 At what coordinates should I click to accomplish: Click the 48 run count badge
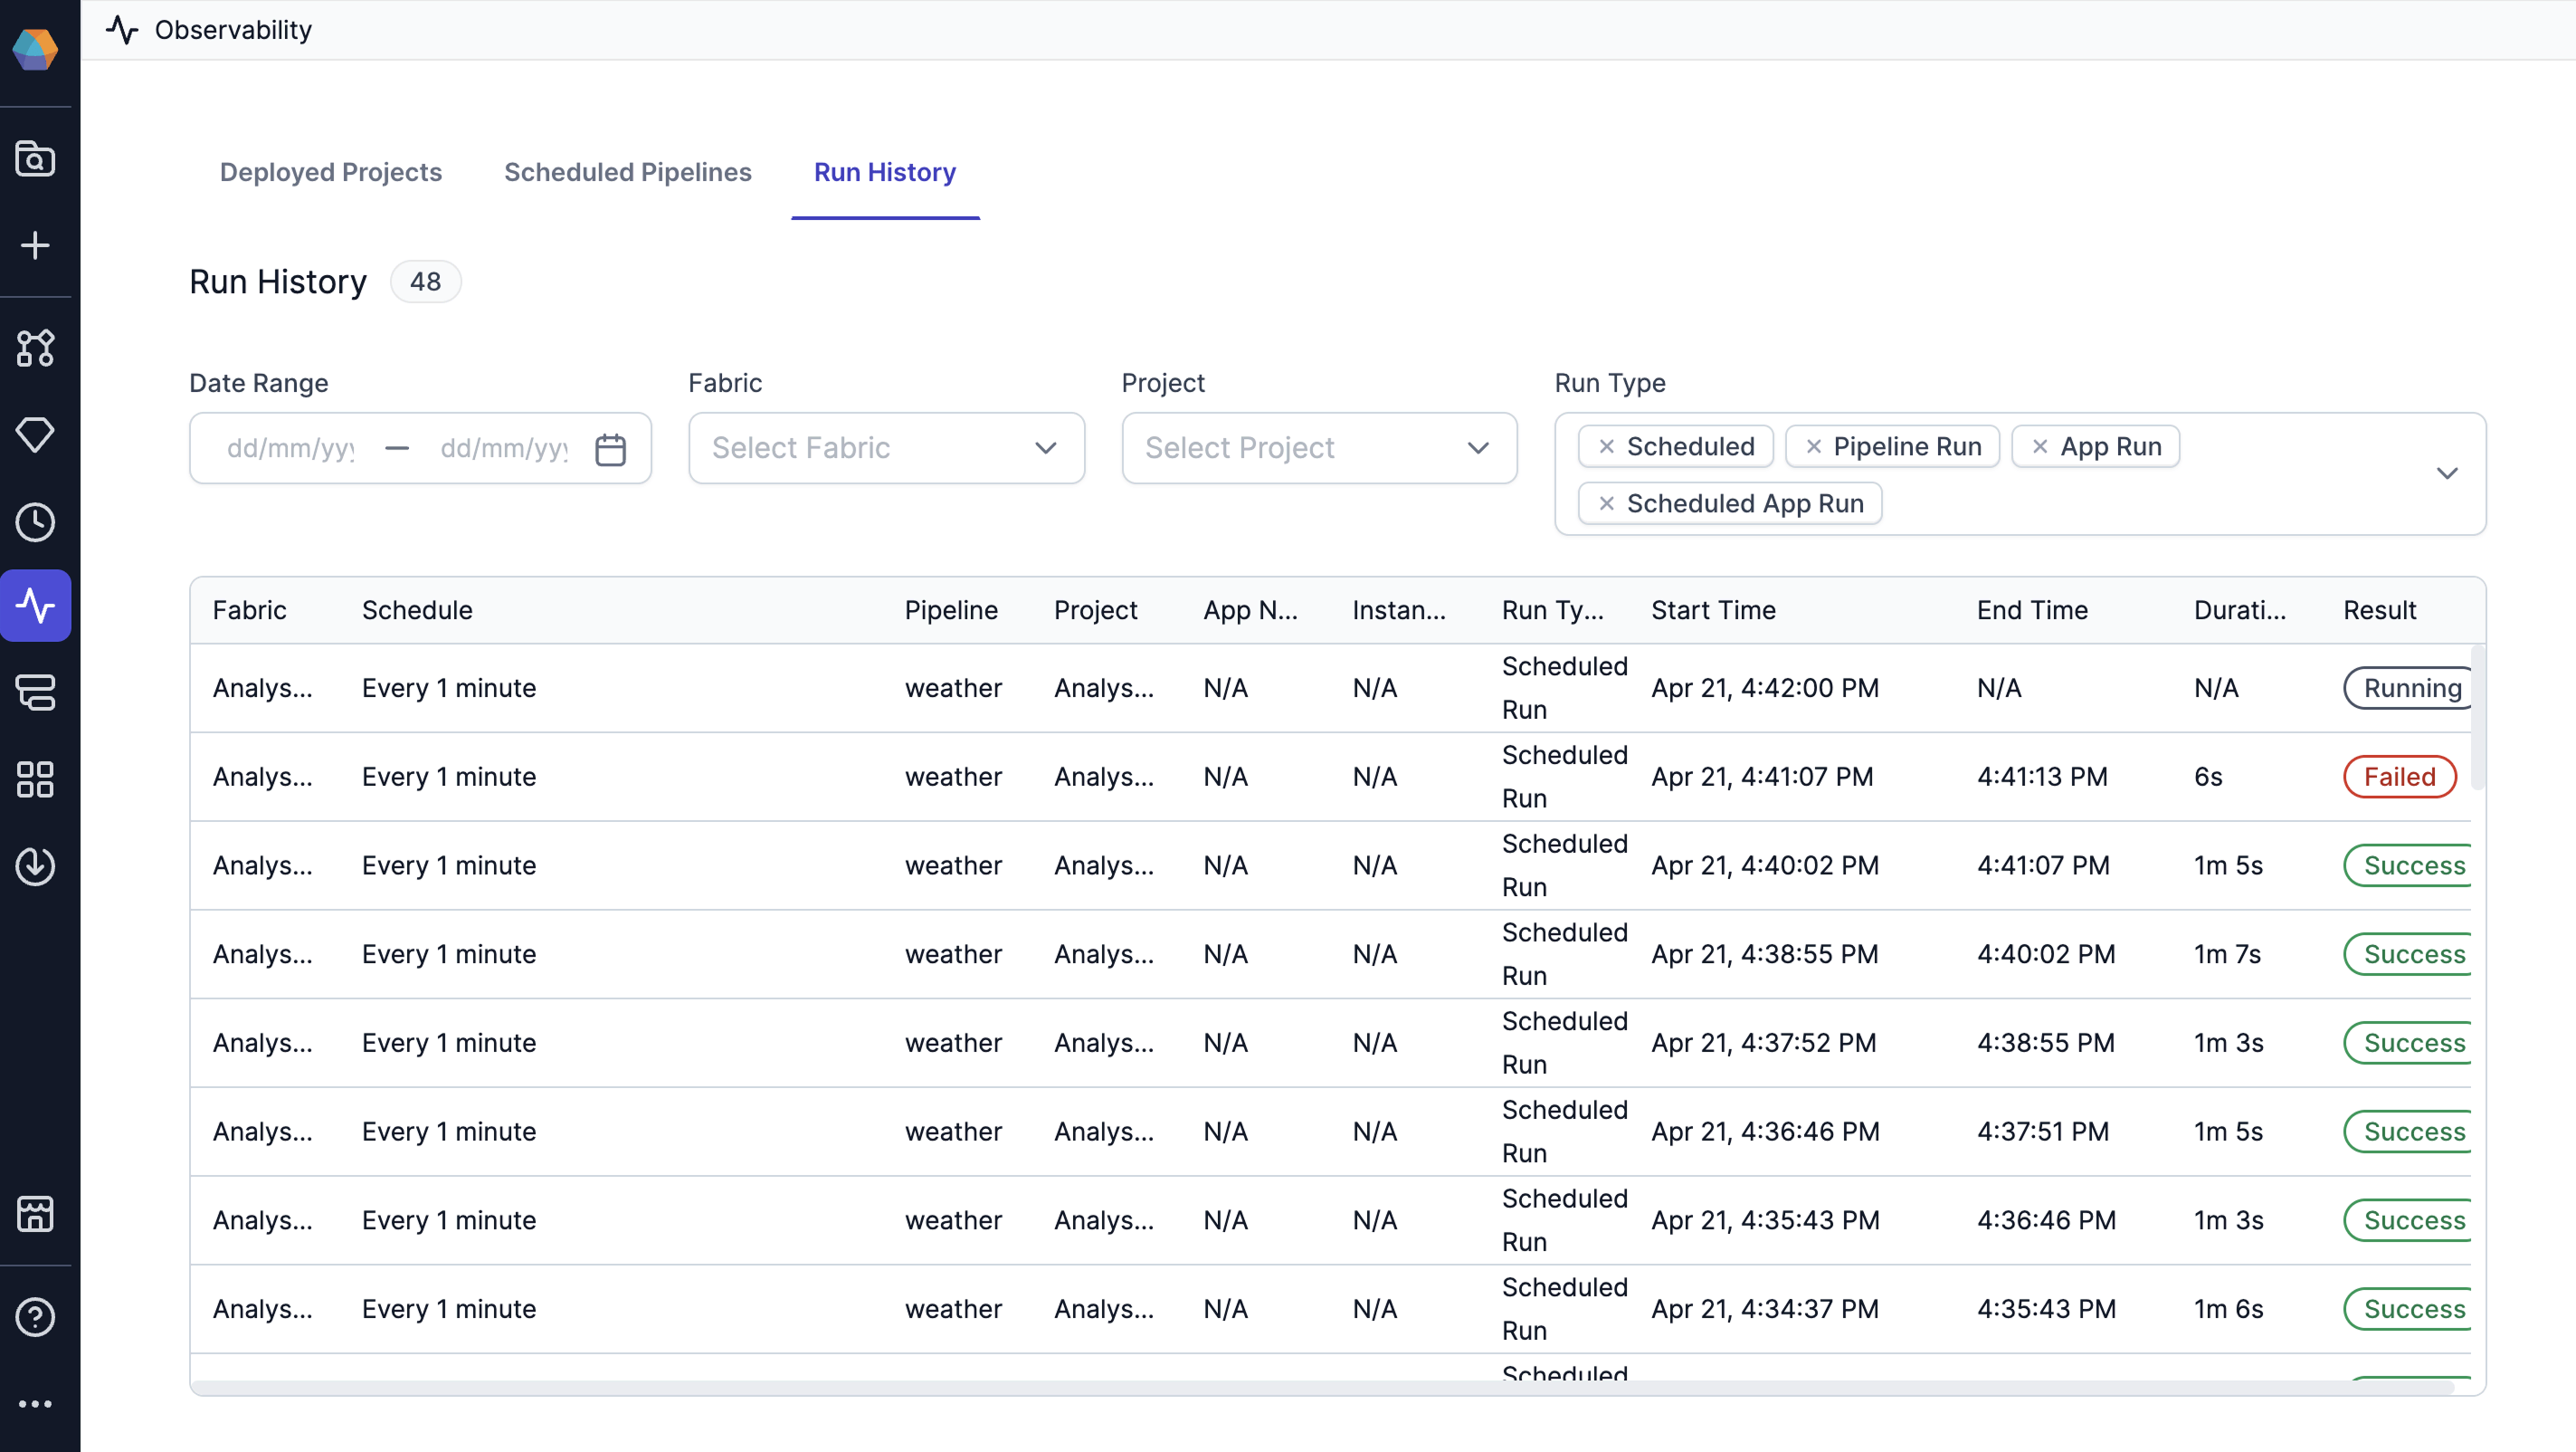click(425, 282)
